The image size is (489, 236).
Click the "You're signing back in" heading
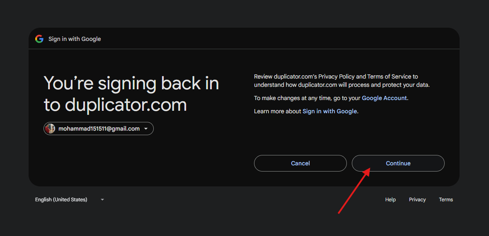click(x=131, y=83)
